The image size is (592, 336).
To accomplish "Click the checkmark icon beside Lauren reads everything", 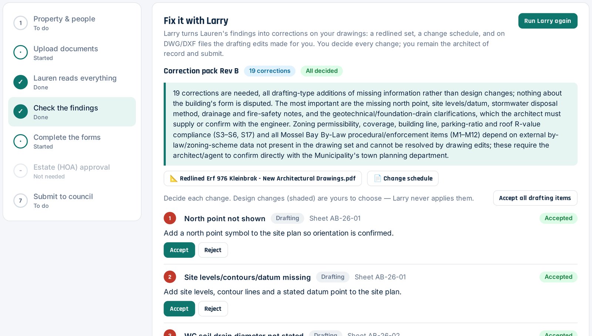I will [20, 82].
